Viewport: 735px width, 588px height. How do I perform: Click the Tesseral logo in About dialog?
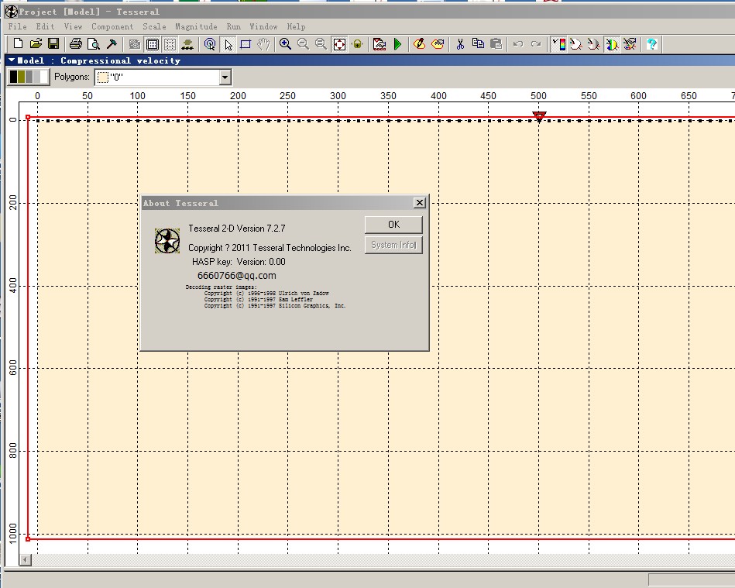click(x=167, y=240)
